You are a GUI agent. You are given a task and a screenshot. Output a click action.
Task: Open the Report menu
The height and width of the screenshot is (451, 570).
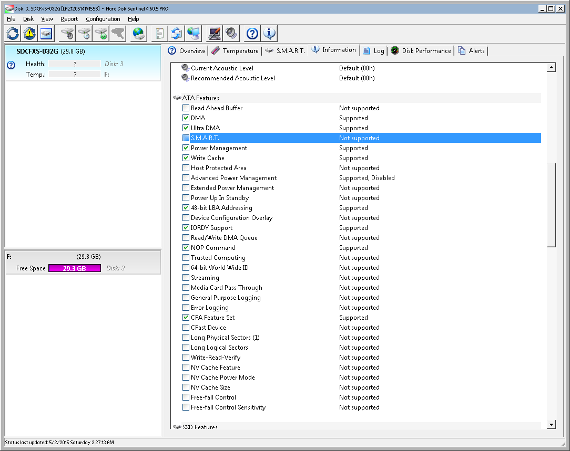click(x=69, y=19)
